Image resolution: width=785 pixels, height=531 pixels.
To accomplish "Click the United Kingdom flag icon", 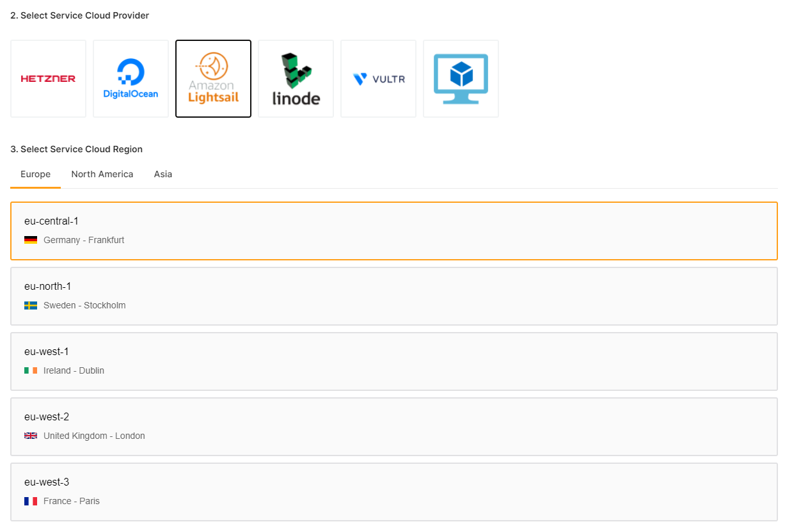I will coord(31,436).
